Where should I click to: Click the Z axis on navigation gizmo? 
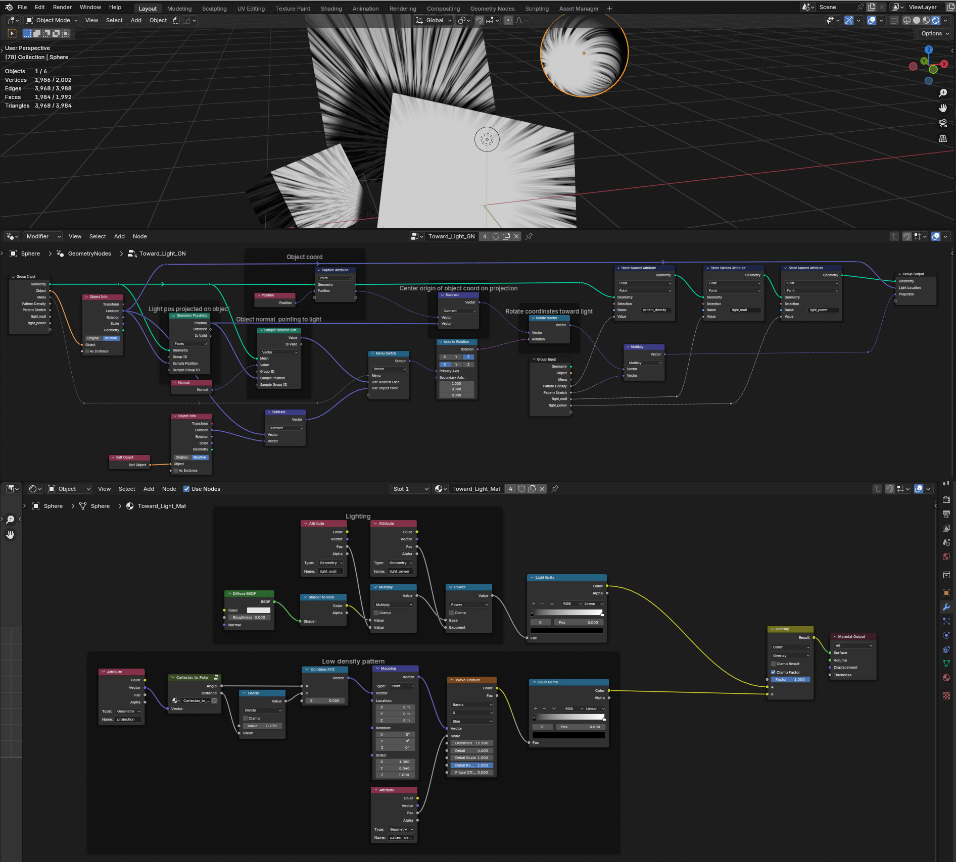click(x=928, y=49)
